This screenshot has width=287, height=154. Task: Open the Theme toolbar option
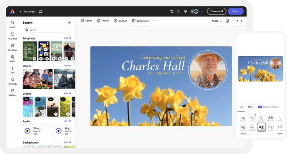(103, 21)
